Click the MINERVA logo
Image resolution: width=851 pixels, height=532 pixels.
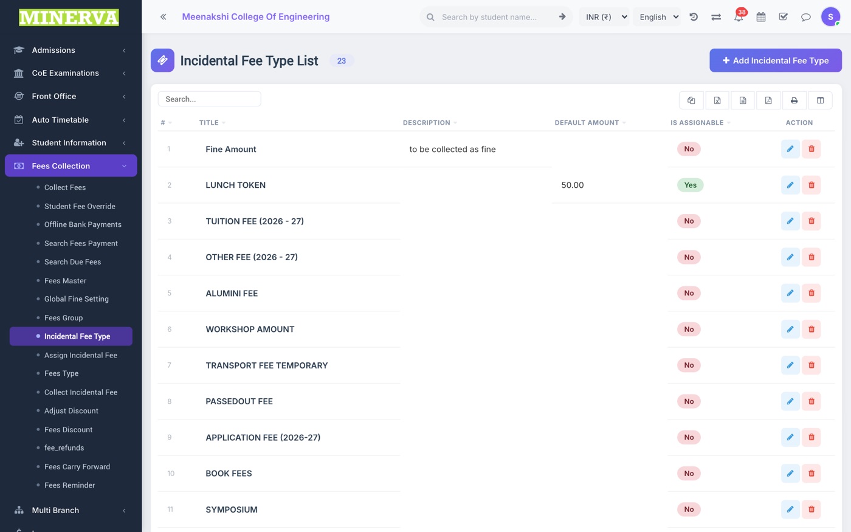coord(69,18)
